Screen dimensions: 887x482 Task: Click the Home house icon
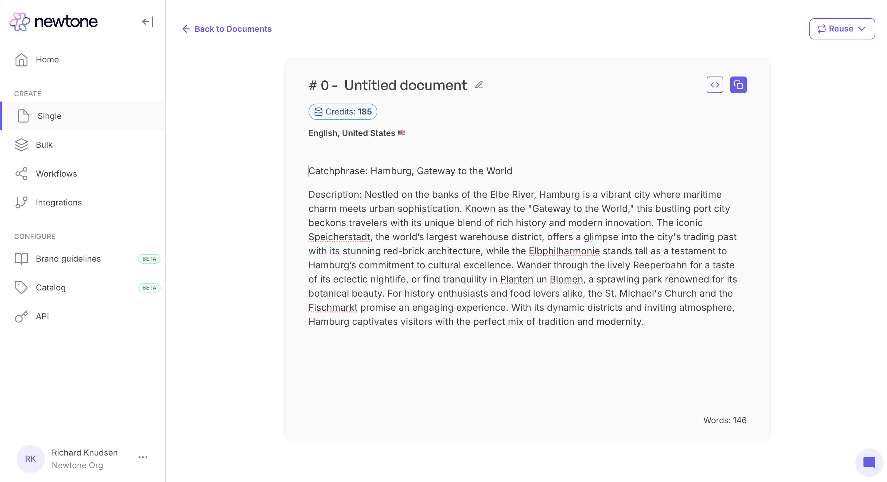pos(21,60)
